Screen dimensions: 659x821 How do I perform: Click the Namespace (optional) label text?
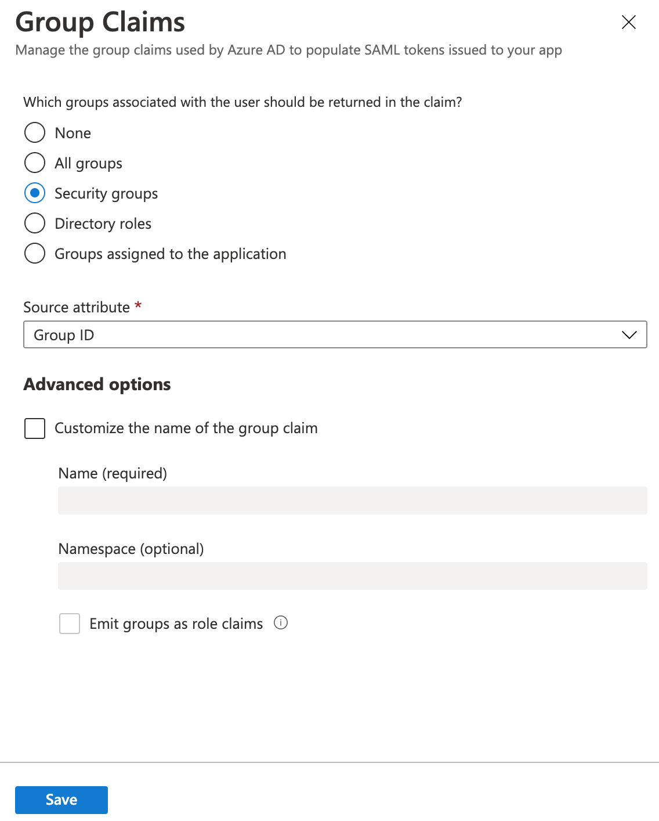(x=131, y=549)
